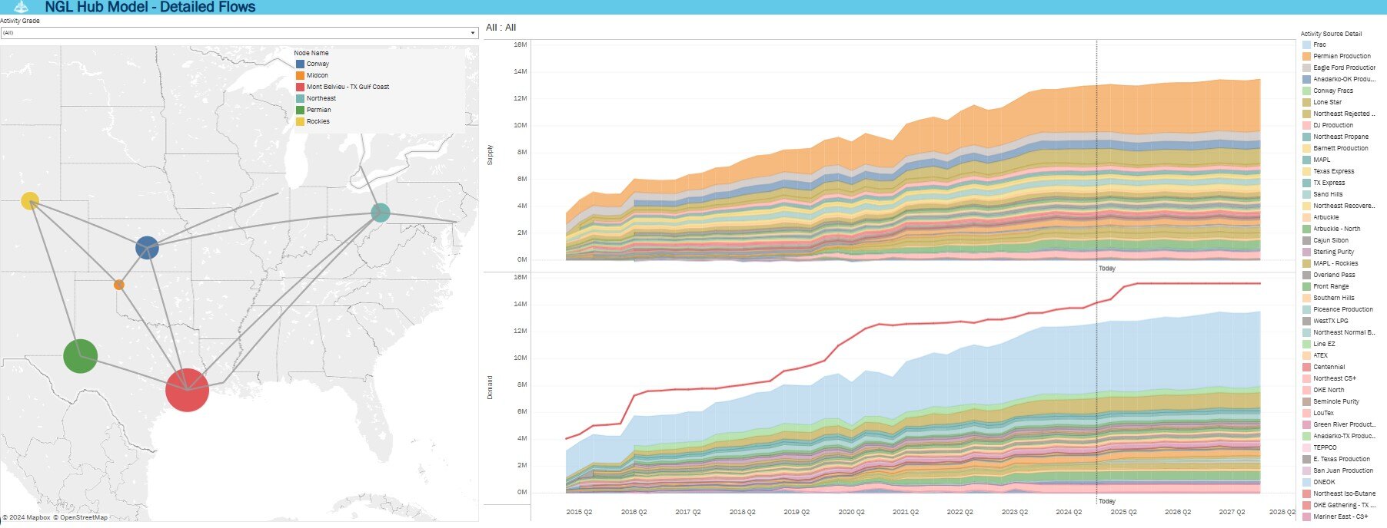Select Cajun Sibon legend entry
1387x528 pixels.
1331,240
